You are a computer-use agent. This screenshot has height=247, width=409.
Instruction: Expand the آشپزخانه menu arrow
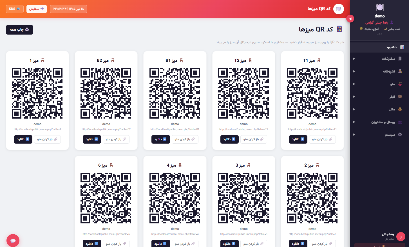pos(354,71)
